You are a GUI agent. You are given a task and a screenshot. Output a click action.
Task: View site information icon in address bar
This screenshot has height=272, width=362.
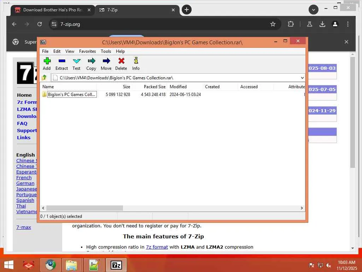54,24
